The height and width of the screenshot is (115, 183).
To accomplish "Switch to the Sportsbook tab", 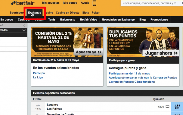I will 17,13.
